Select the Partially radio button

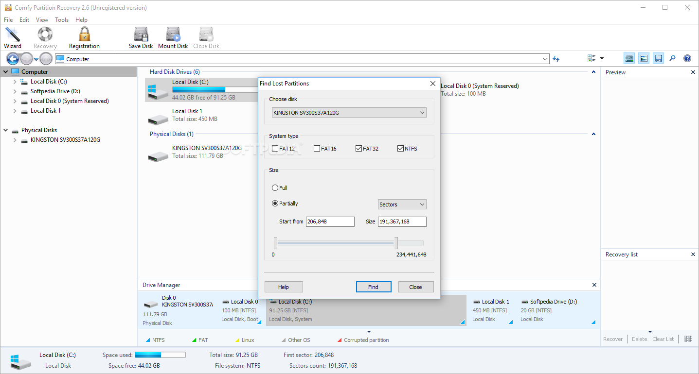click(x=275, y=204)
